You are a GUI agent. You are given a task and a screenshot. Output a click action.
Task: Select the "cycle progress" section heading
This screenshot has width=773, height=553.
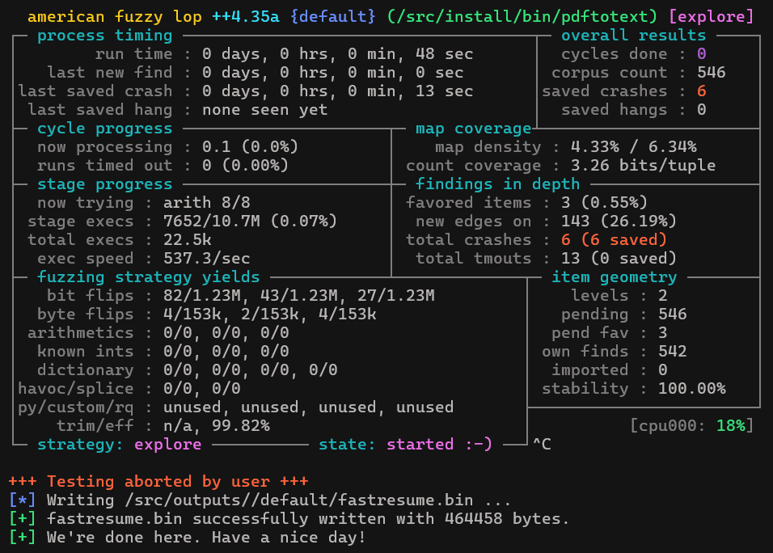pyautogui.click(x=104, y=129)
